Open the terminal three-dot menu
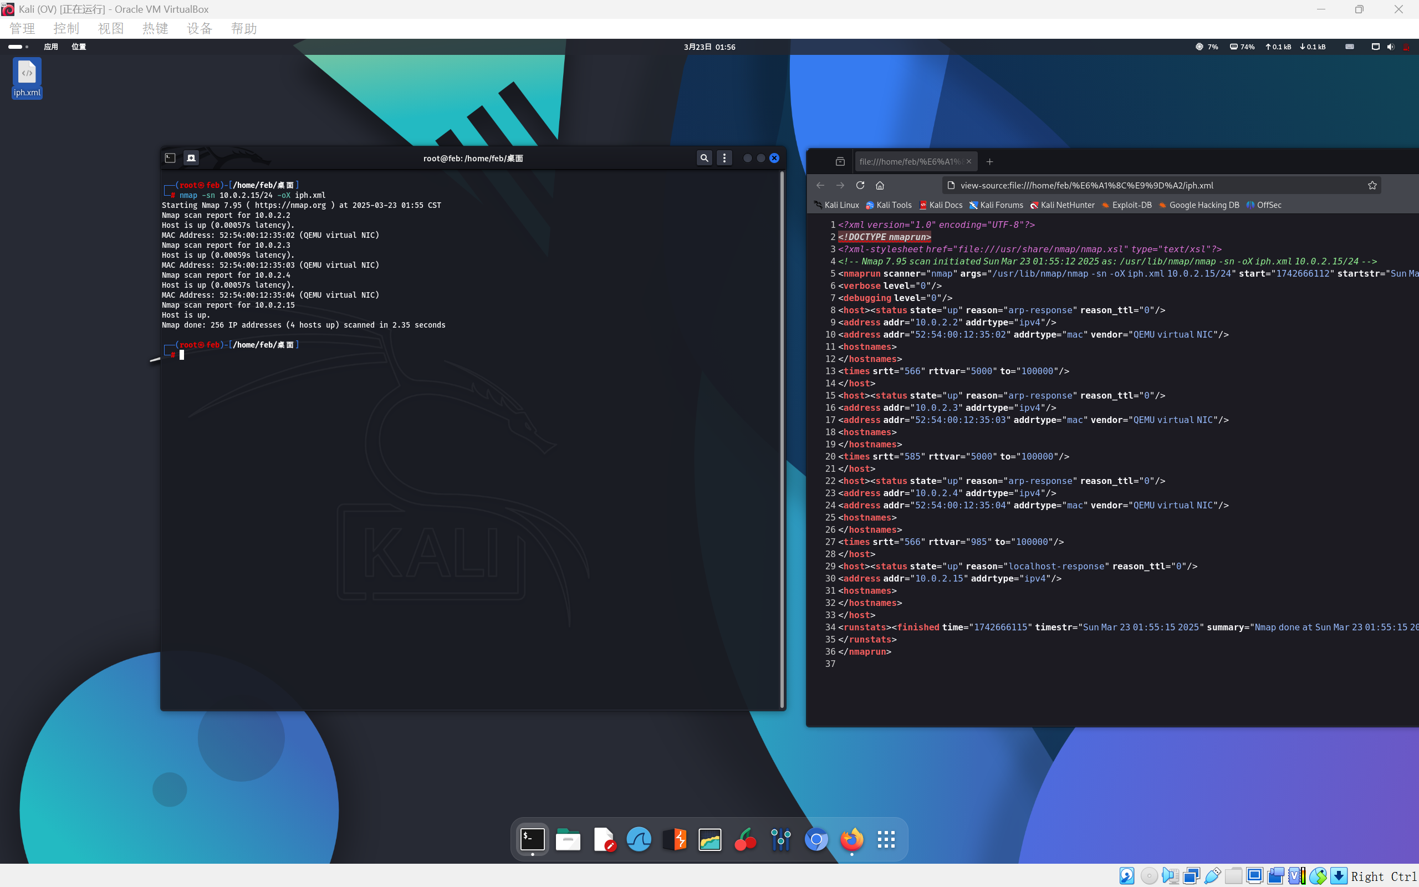The width and height of the screenshot is (1419, 887). pyautogui.click(x=724, y=158)
